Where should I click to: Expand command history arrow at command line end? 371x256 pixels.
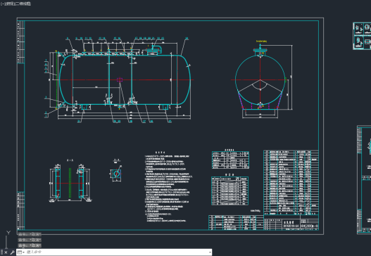tap(210, 252)
